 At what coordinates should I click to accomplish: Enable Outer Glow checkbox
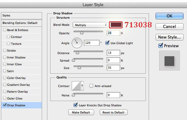pyautogui.click(x=5, y=98)
